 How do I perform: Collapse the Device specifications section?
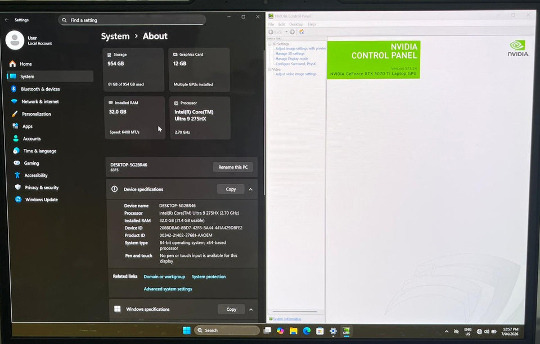coord(251,189)
